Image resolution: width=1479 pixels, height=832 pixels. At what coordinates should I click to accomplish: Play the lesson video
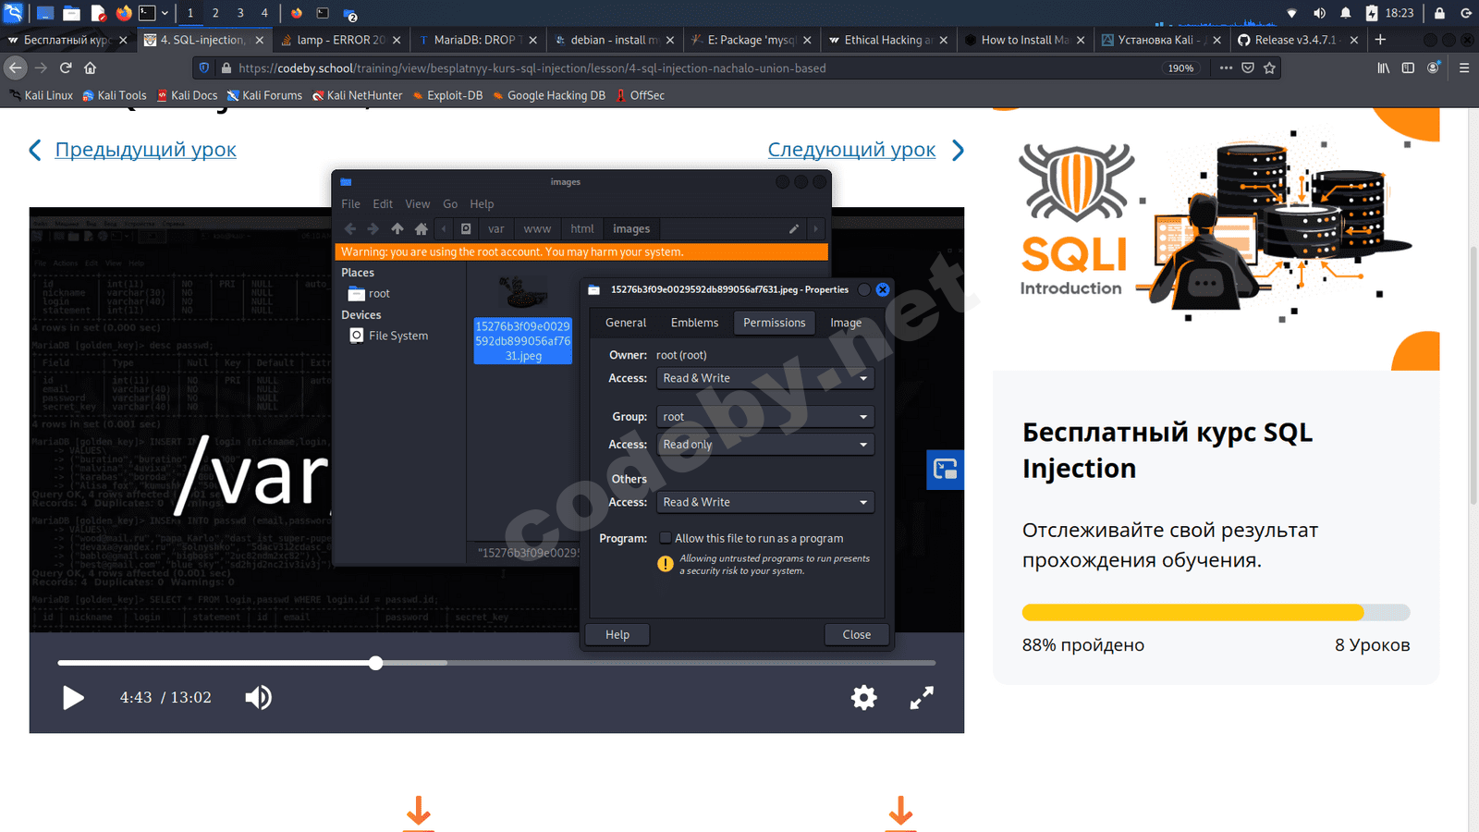73,698
